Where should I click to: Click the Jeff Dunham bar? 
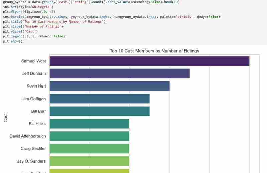coord(119,73)
